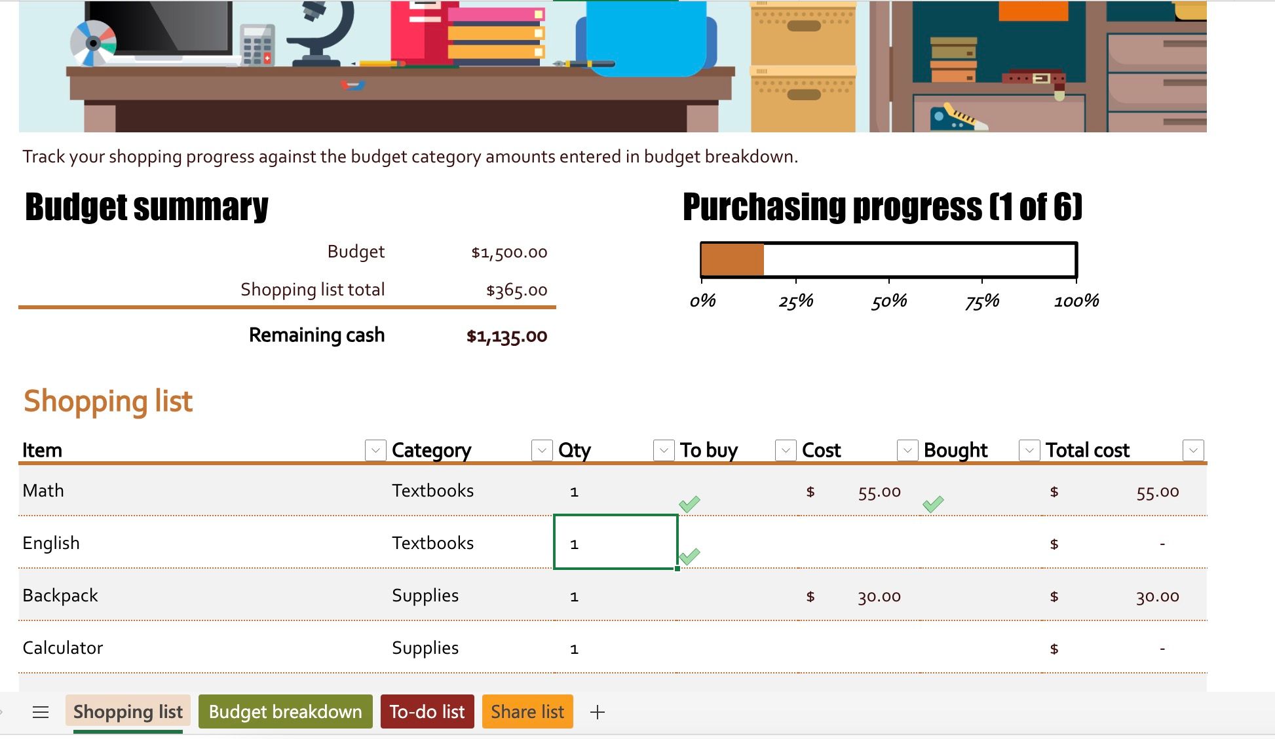The height and width of the screenshot is (739, 1275).
Task: Select the Shopping list tab
Action: (128, 711)
